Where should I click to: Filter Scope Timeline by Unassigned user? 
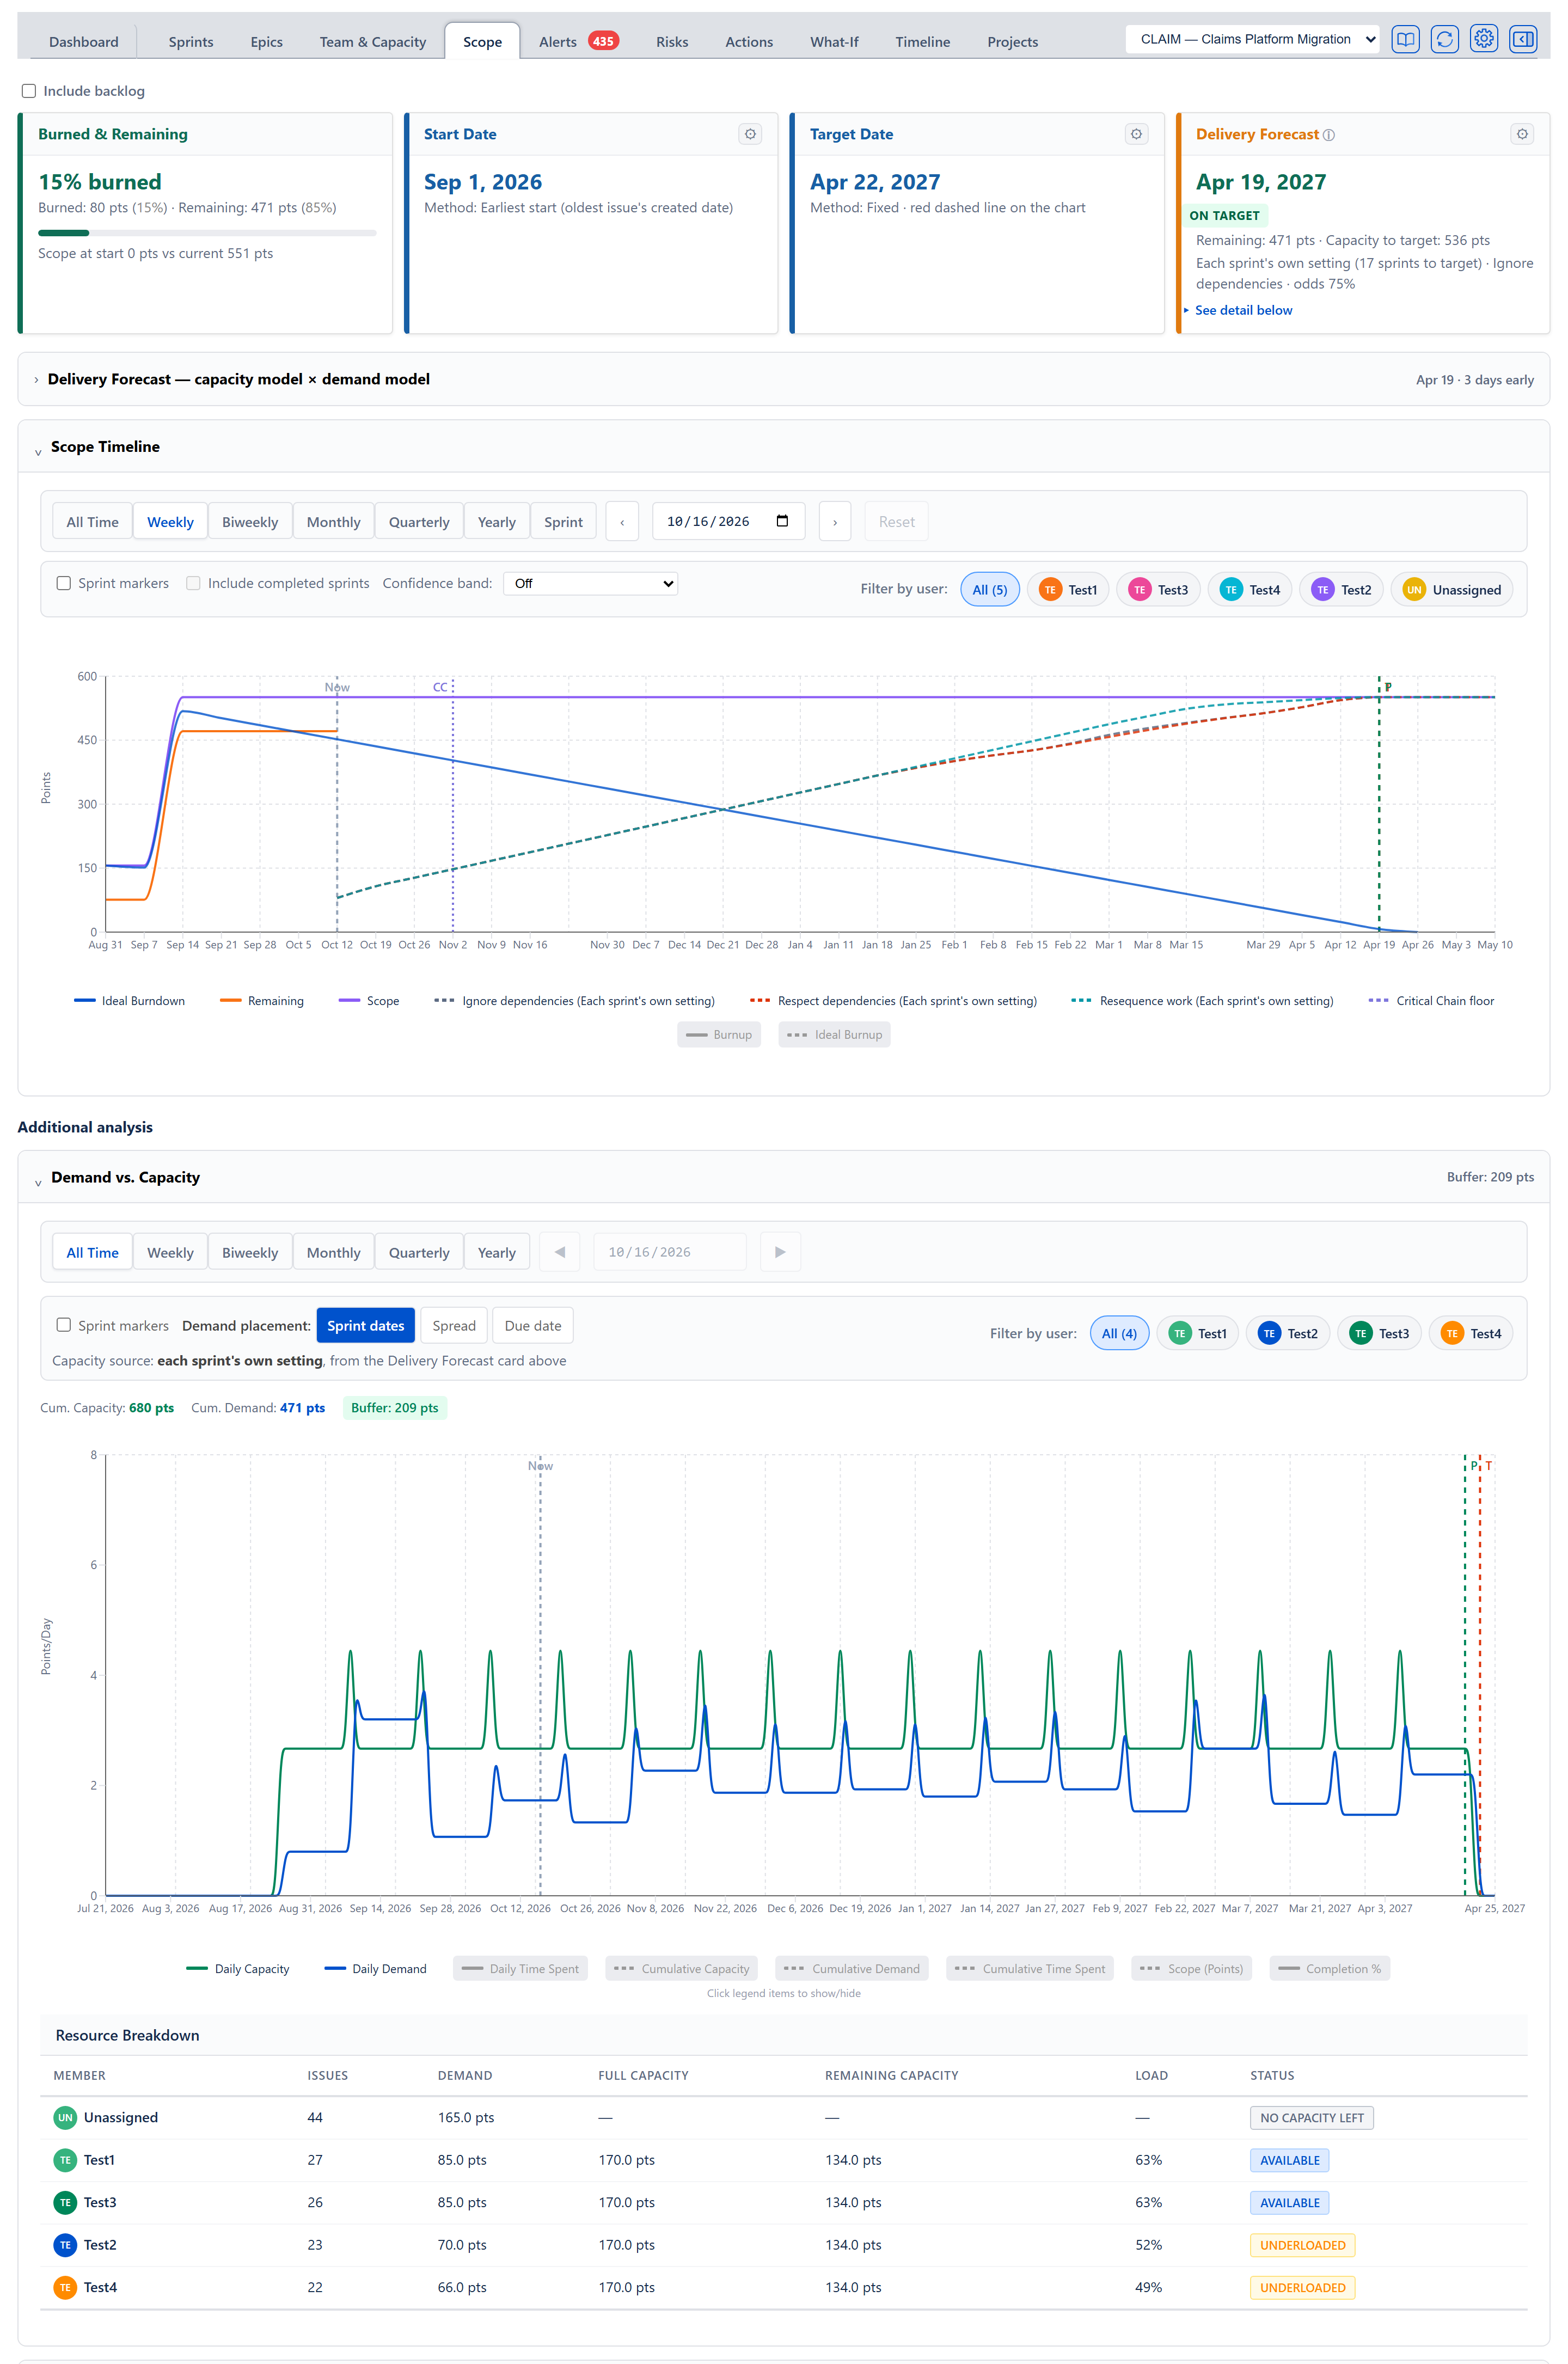[x=1451, y=590]
